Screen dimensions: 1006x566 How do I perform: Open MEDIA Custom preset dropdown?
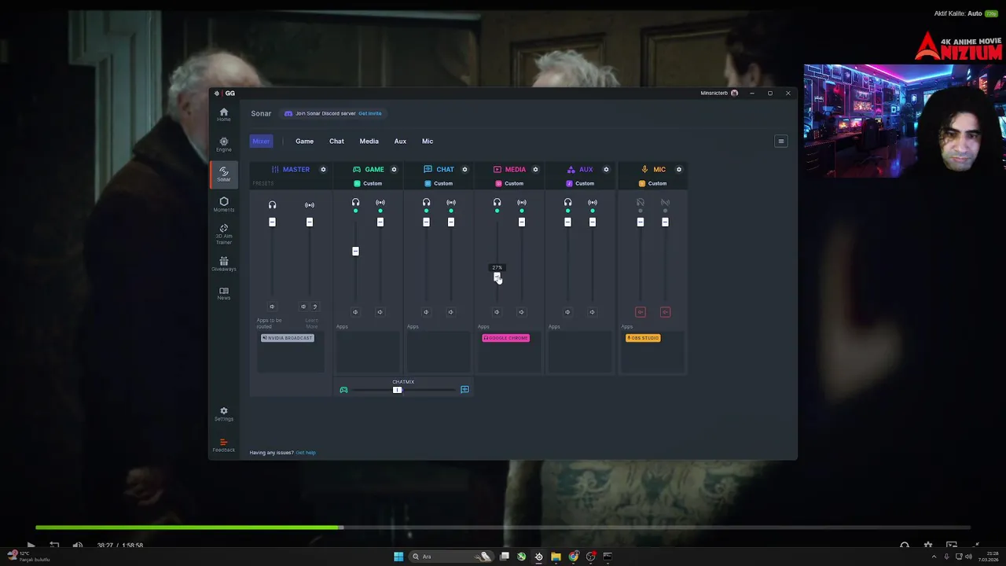point(509,183)
